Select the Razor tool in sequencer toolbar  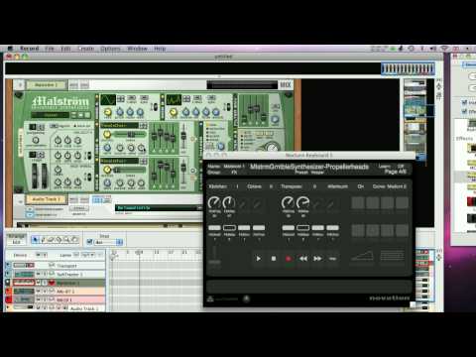click(59, 240)
